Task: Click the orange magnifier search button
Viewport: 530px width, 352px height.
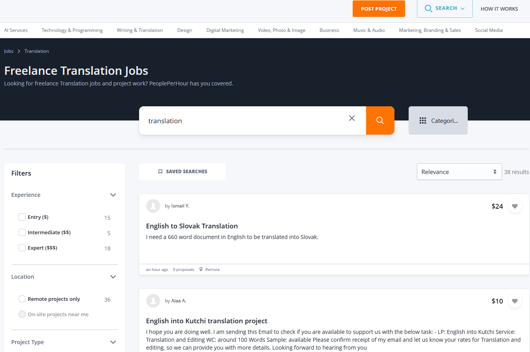Action: (380, 120)
